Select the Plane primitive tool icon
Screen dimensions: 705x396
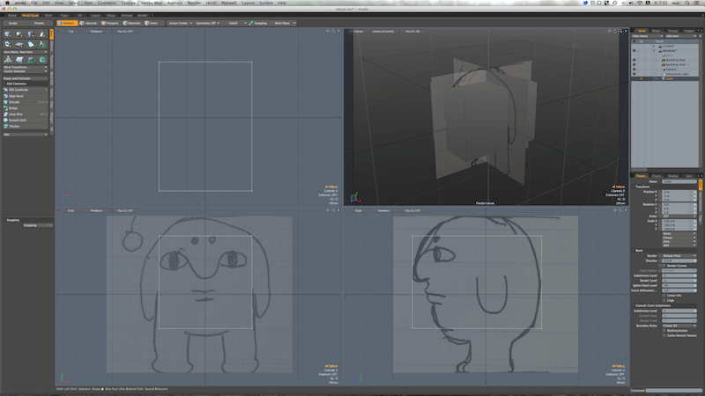pyautogui.click(x=19, y=45)
